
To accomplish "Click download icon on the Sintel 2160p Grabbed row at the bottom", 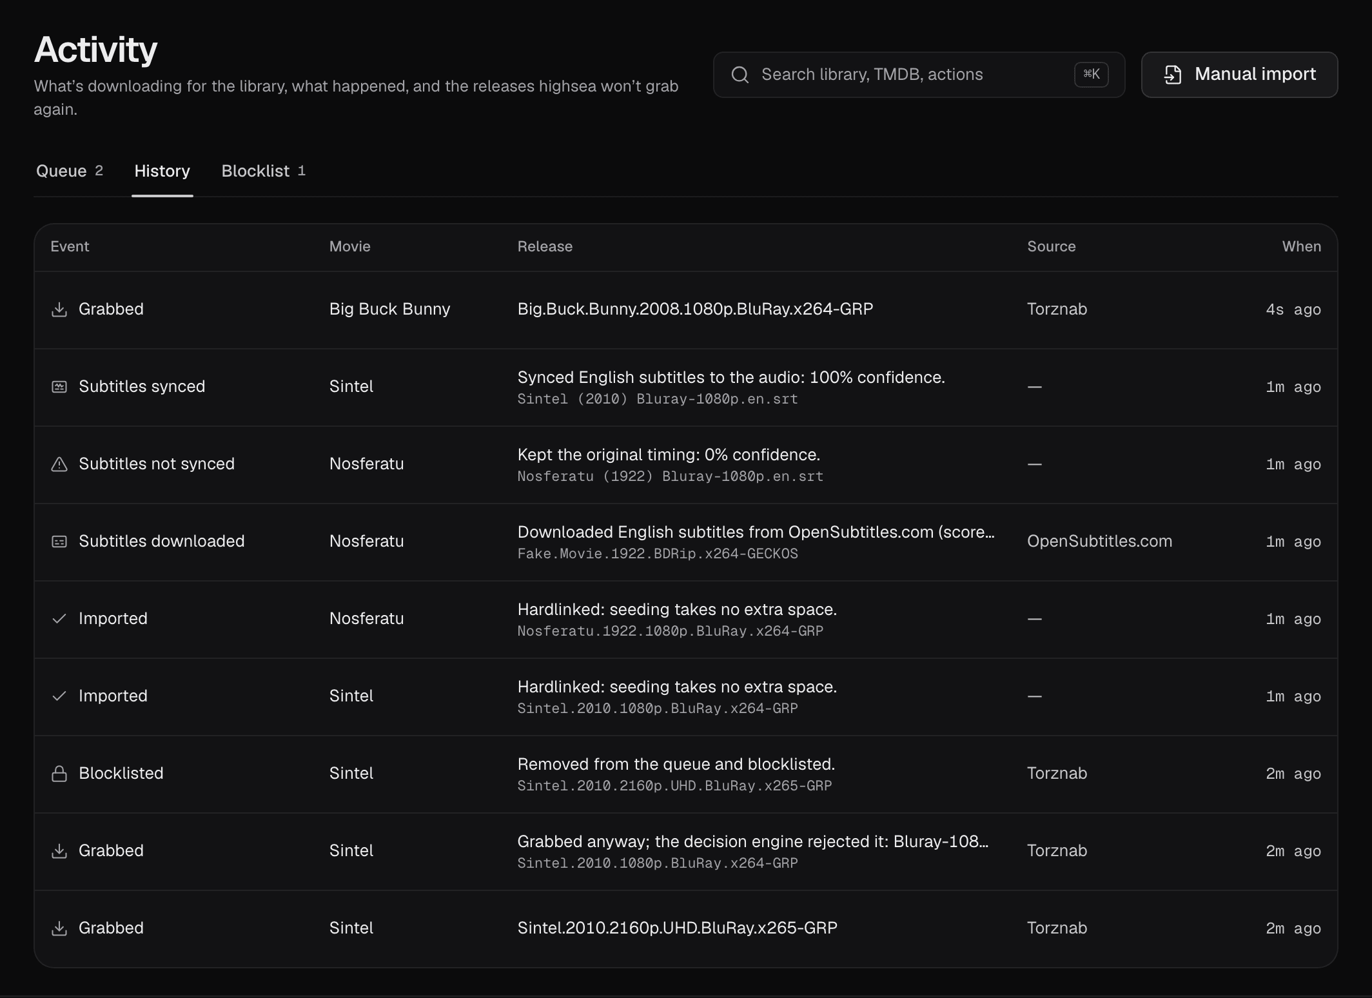I will 59,928.
